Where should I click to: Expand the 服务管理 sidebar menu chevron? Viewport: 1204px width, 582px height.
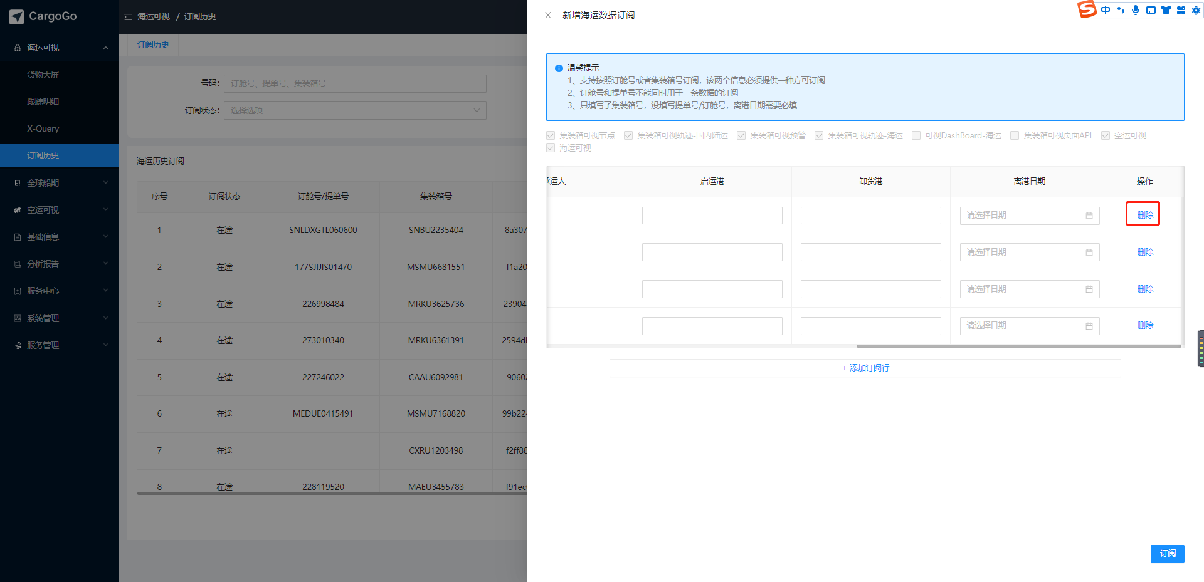point(105,345)
